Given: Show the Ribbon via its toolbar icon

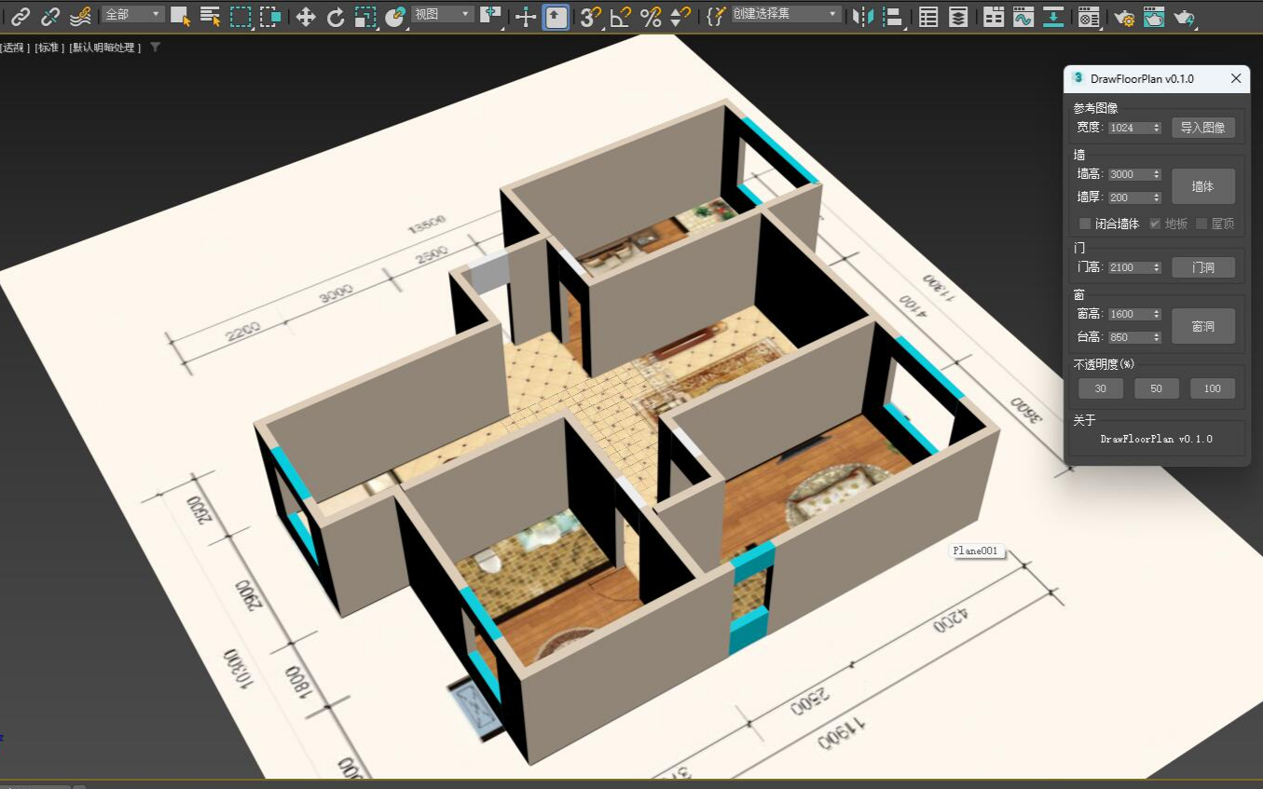Looking at the screenshot, I should pyautogui.click(x=994, y=16).
